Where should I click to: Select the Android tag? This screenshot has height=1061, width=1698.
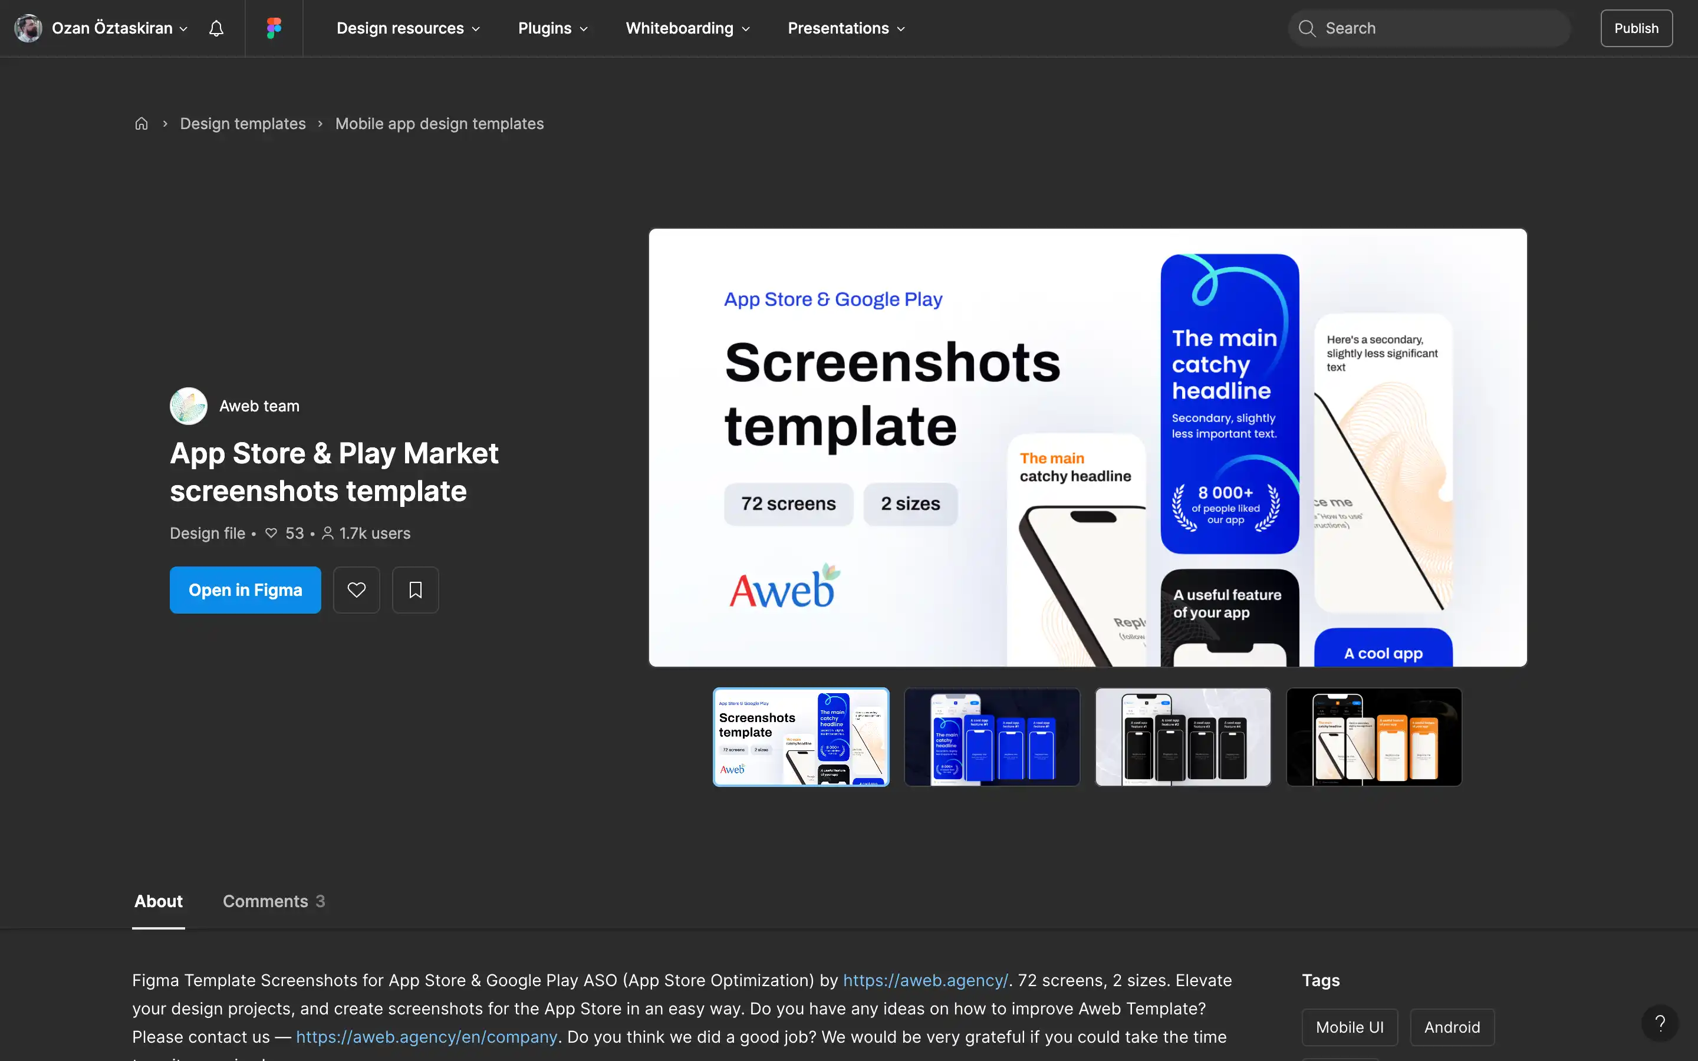tap(1452, 1027)
